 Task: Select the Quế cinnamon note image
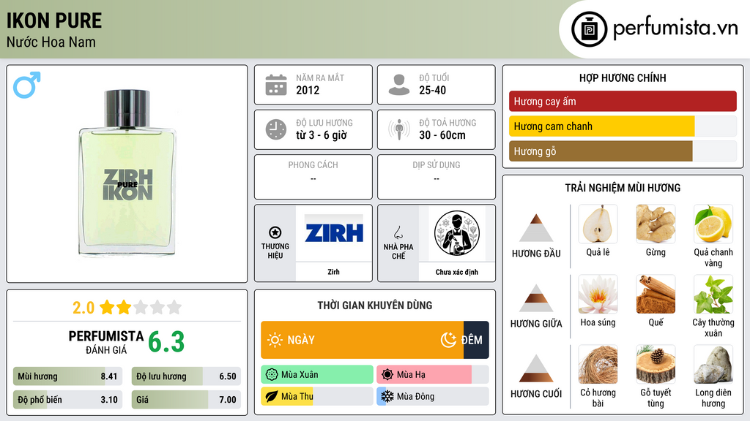click(656, 294)
